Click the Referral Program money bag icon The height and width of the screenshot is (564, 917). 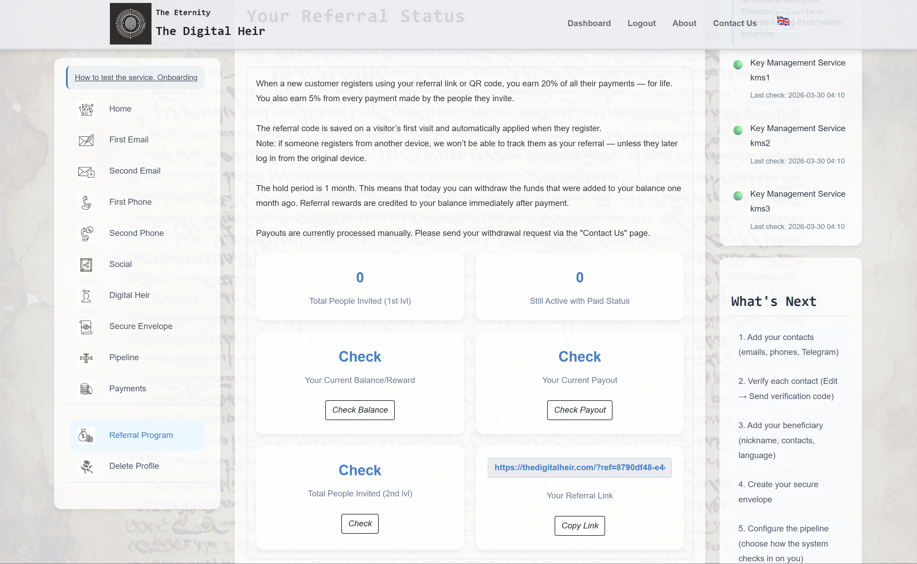click(x=86, y=435)
